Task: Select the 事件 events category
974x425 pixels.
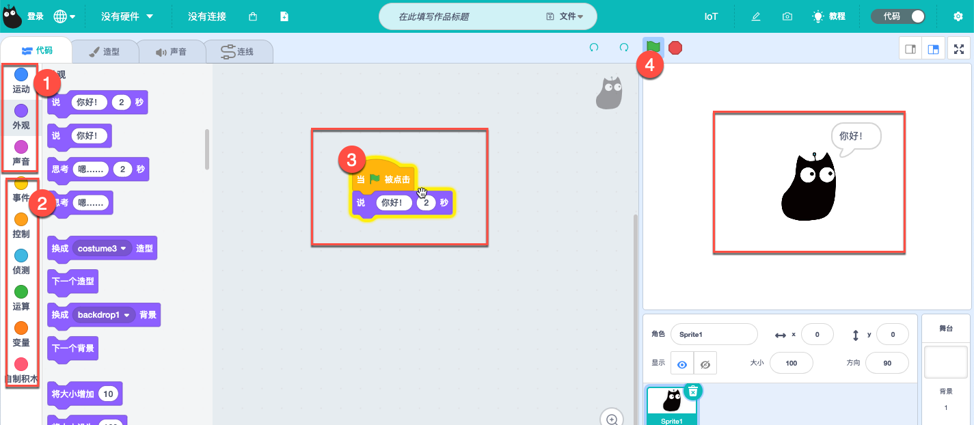Action: coord(21,189)
